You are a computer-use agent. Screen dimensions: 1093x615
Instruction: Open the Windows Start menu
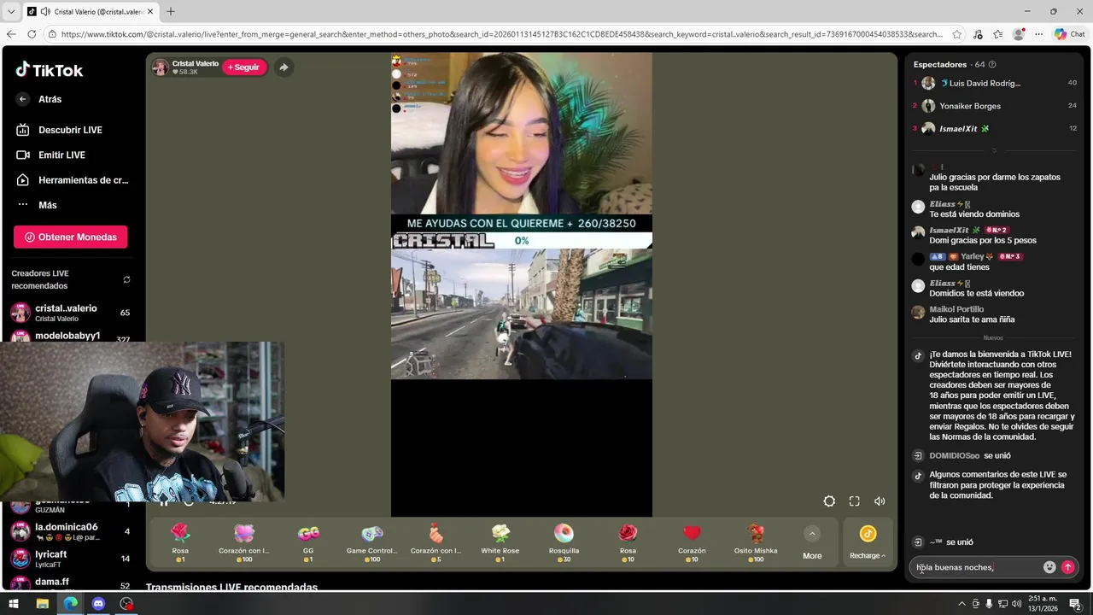(x=15, y=604)
